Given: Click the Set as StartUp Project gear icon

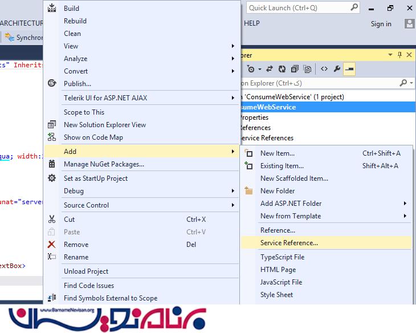Looking at the screenshot, I should click(52, 178).
